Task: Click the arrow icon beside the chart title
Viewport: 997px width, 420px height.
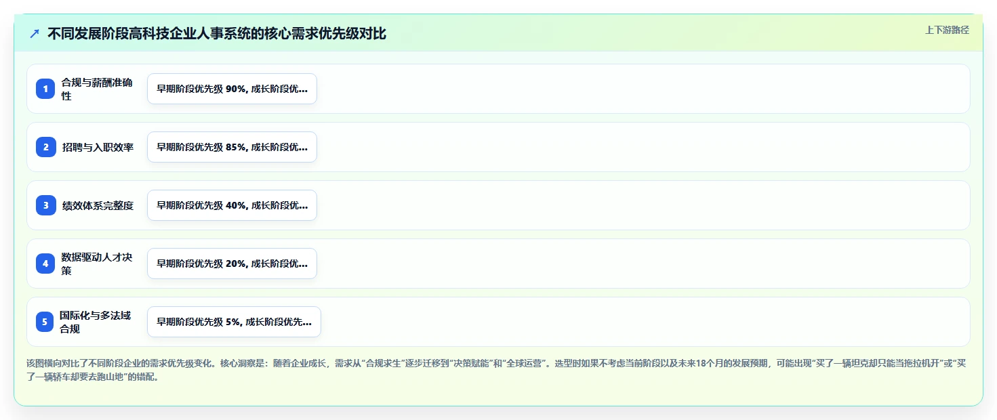Action: pyautogui.click(x=35, y=34)
